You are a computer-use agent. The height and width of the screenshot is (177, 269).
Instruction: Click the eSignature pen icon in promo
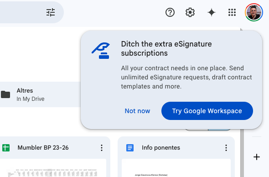pos(101,51)
